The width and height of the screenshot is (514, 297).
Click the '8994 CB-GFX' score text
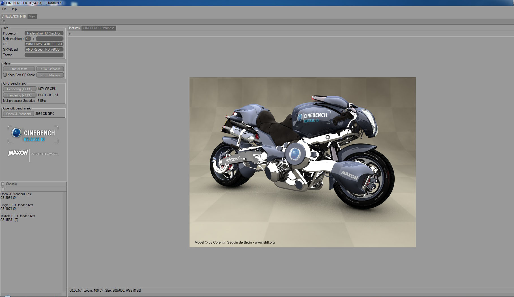[44, 114]
